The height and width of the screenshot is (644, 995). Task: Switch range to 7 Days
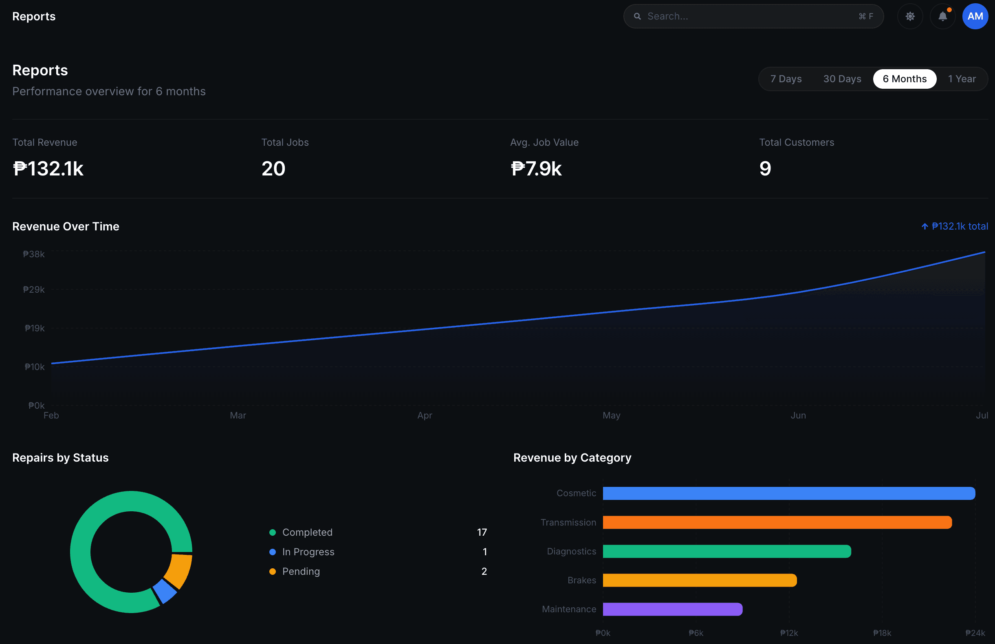tap(786, 79)
